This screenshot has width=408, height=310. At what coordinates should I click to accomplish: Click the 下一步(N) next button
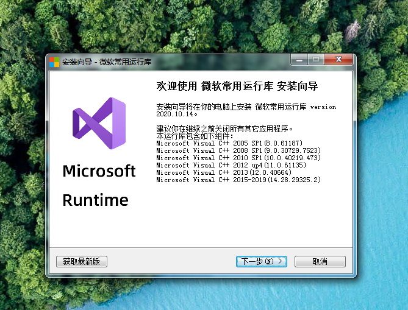click(262, 261)
